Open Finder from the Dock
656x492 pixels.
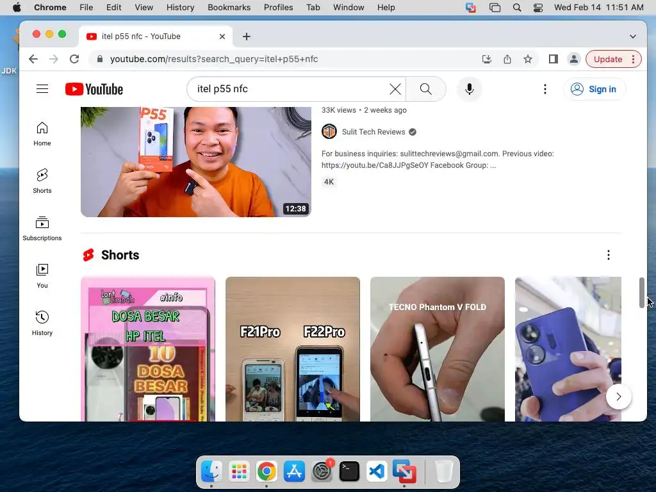[x=211, y=471]
